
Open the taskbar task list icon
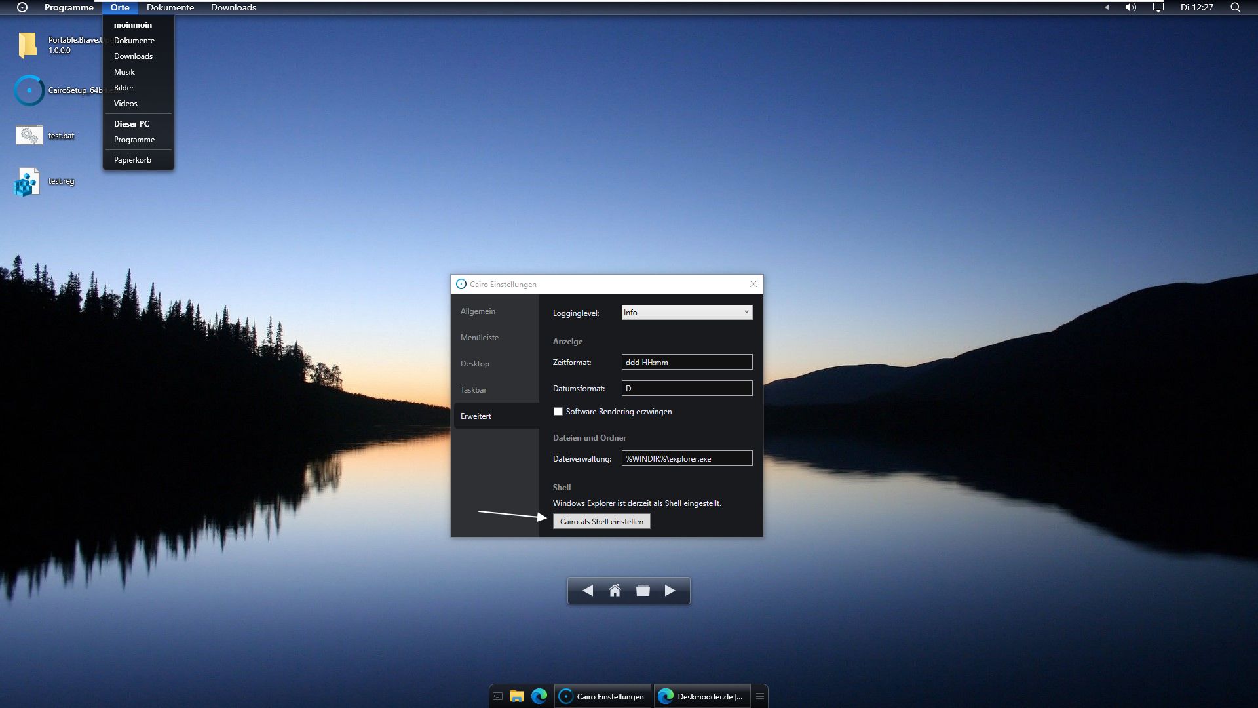(760, 696)
